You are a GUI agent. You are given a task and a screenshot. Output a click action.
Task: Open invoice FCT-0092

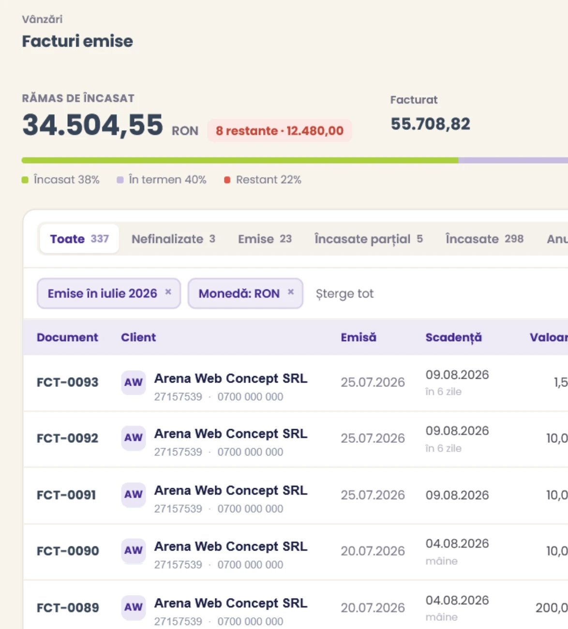coord(67,438)
